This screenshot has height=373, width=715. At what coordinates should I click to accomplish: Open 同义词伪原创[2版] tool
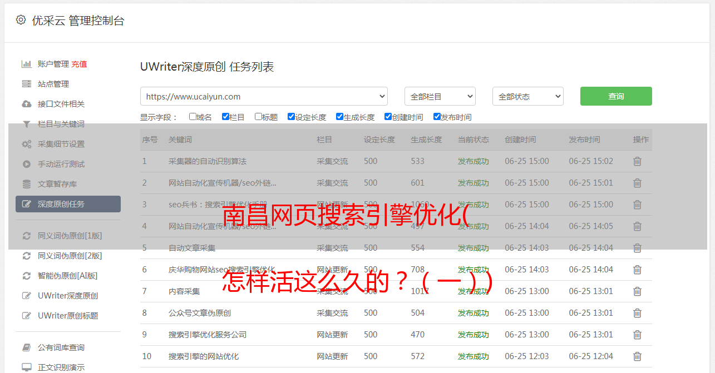(70, 256)
